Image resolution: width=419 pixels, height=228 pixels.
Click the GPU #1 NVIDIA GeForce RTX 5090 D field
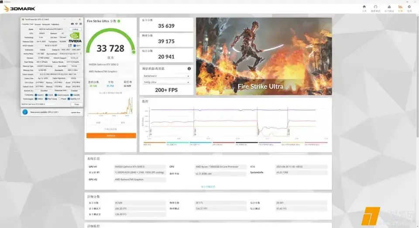coord(140,166)
